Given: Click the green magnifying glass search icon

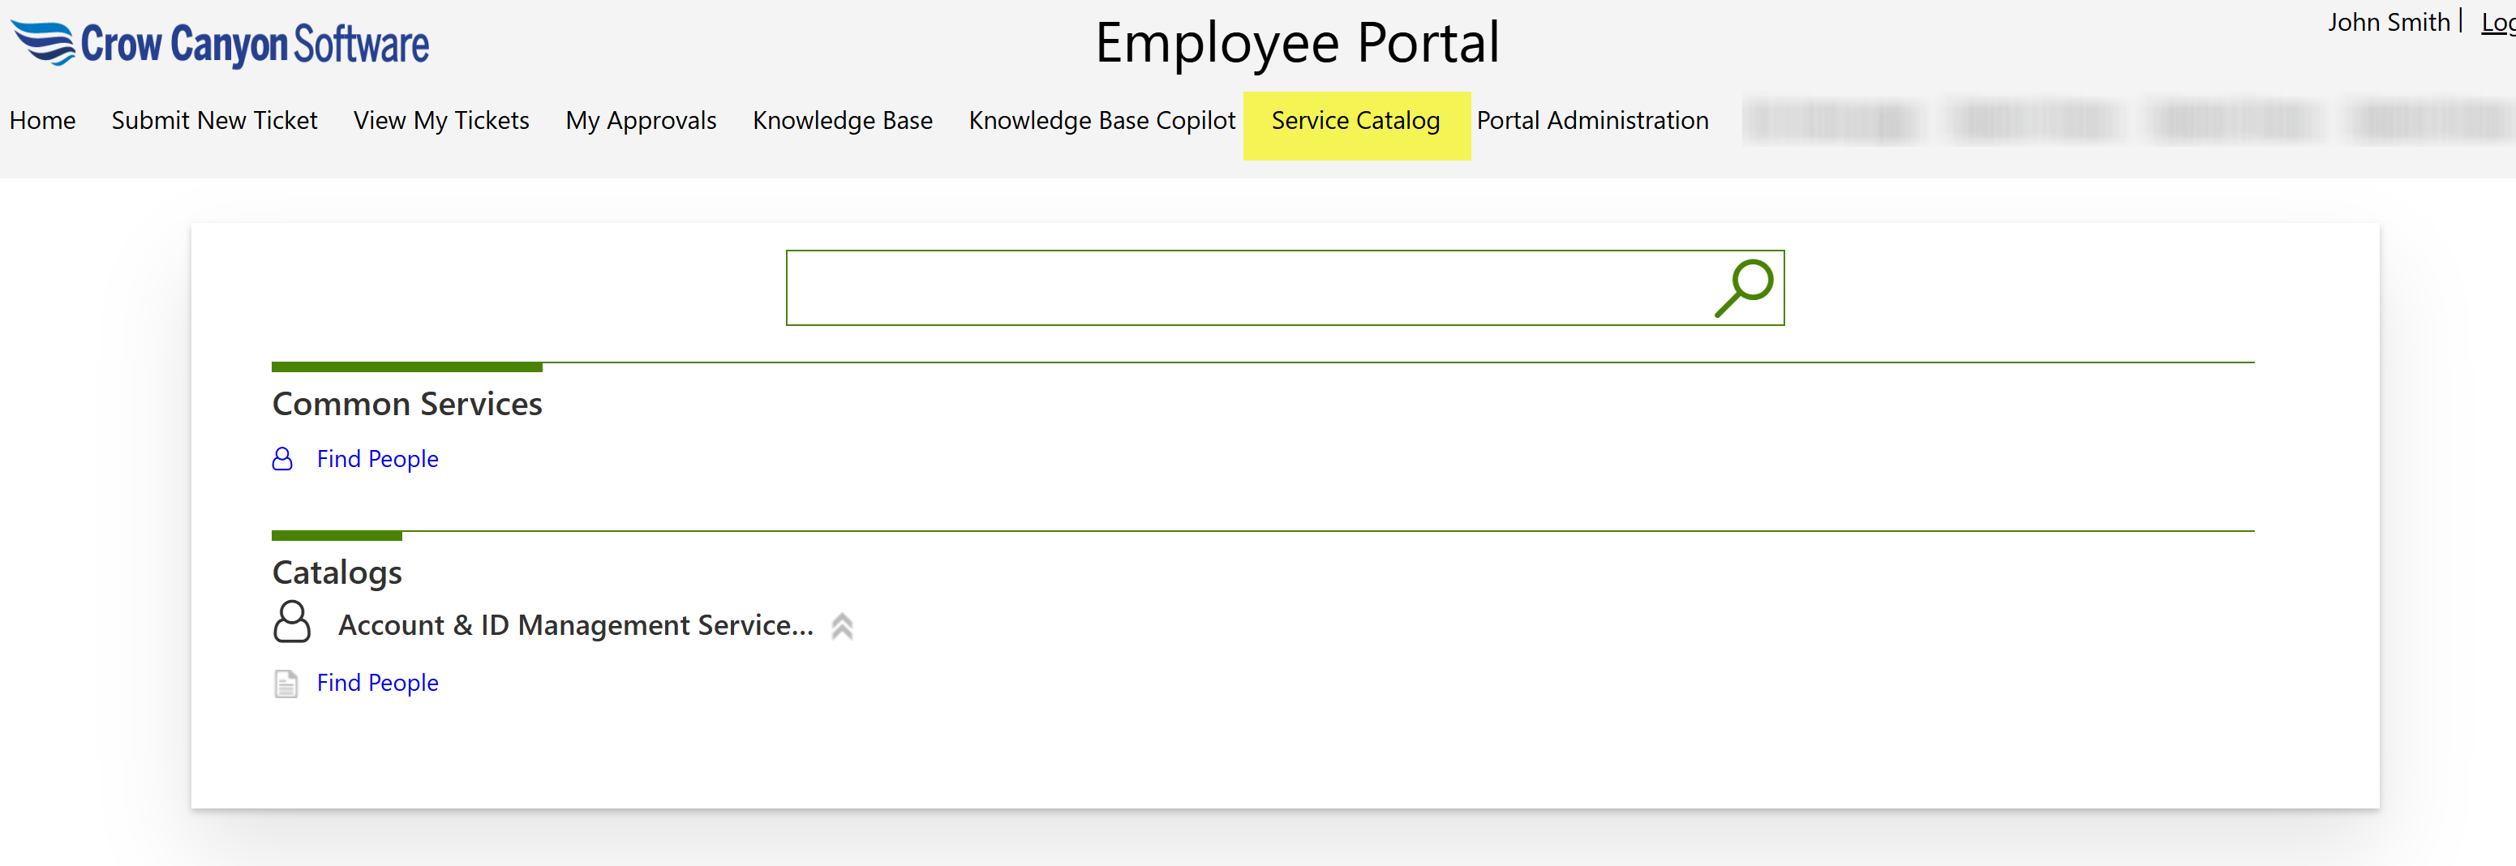Looking at the screenshot, I should coord(1743,288).
